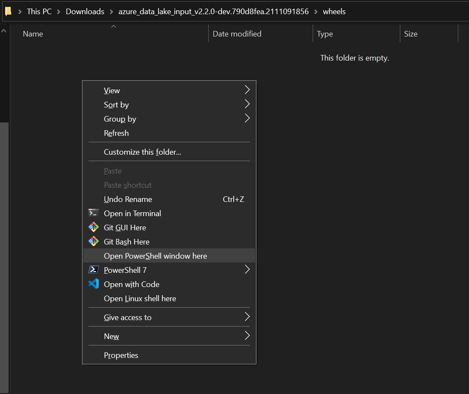This screenshot has width=469, height=394.
Task: Click Undo Rename
Action: coord(128,199)
